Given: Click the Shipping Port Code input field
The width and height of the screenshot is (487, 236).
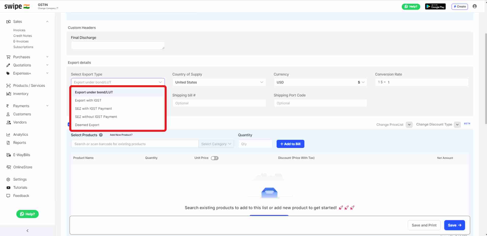Looking at the screenshot, I should click(x=320, y=103).
